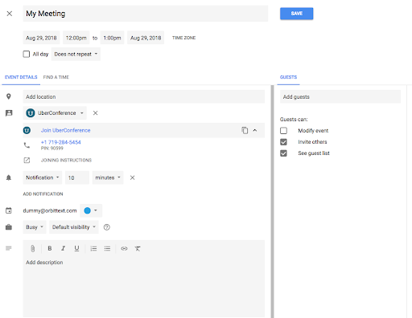412x318 pixels.
Task: Click Add Notification
Action: (43, 194)
